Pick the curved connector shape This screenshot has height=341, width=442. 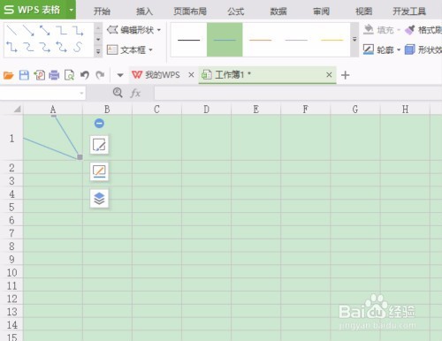[x=28, y=47]
